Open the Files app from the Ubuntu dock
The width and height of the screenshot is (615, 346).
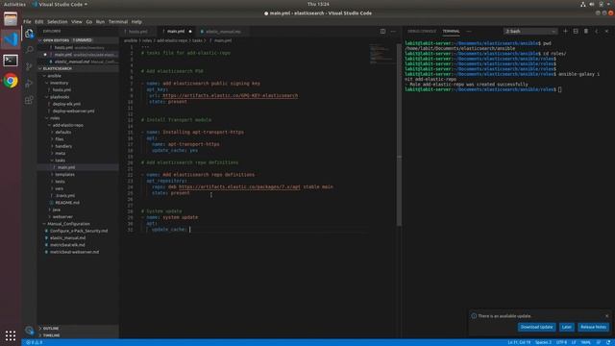[11, 18]
